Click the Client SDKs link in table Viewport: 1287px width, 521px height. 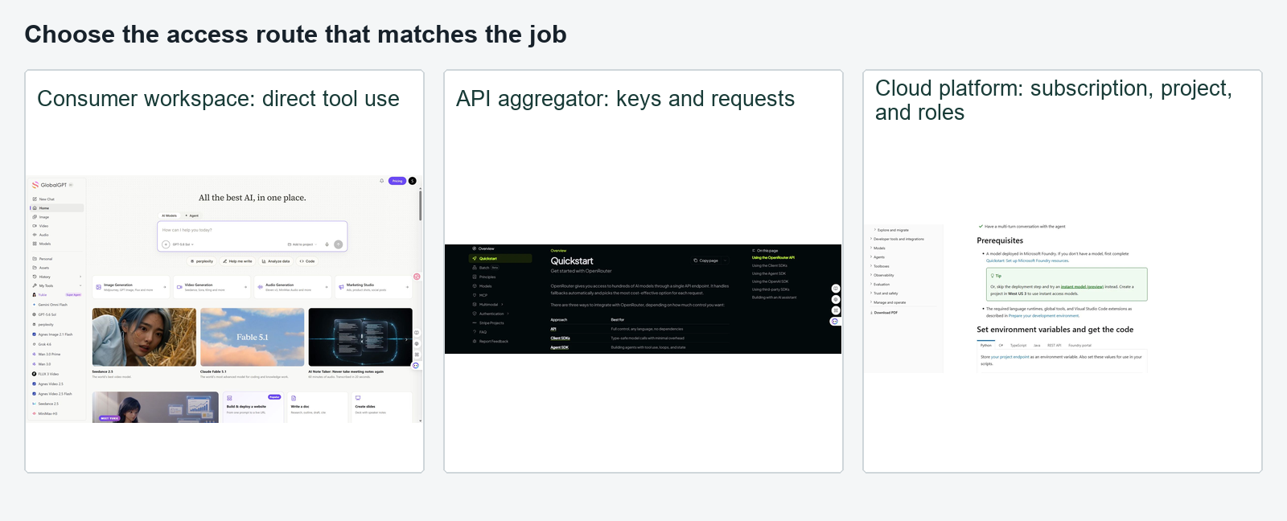click(x=560, y=338)
